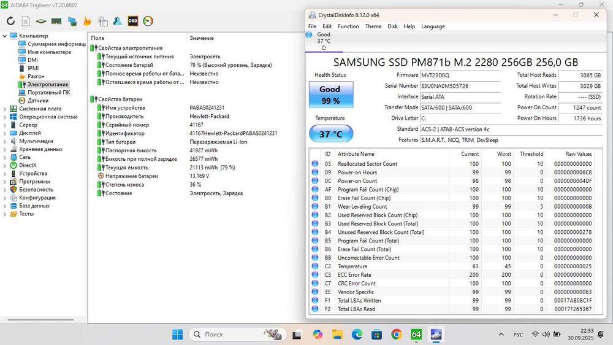Select the Reallocated Sector Count row
The width and height of the screenshot is (613, 345).
click(x=453, y=164)
